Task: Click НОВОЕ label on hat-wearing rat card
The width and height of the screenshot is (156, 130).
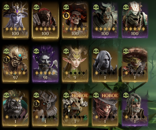Action: (110, 96)
